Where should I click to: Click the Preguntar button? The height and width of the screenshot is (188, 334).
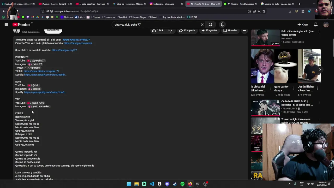[209, 31]
